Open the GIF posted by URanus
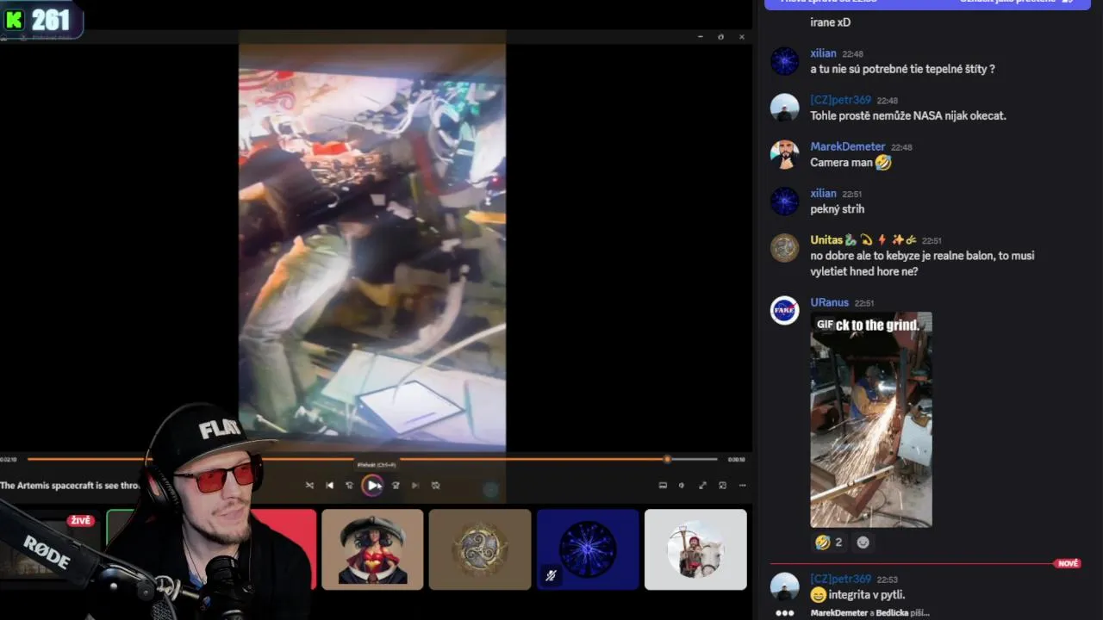 coord(871,419)
